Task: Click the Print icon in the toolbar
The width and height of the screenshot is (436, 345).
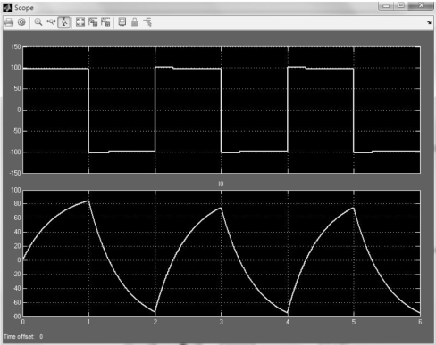Action: [x=9, y=22]
